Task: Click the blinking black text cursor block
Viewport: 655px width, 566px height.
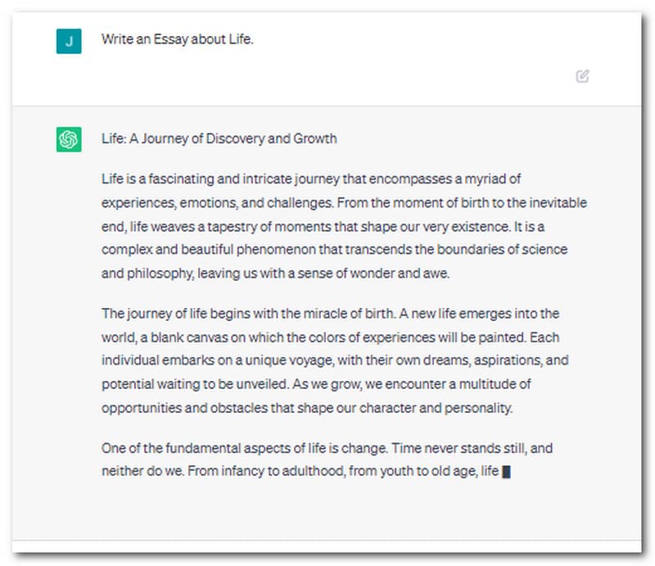Action: coord(506,472)
